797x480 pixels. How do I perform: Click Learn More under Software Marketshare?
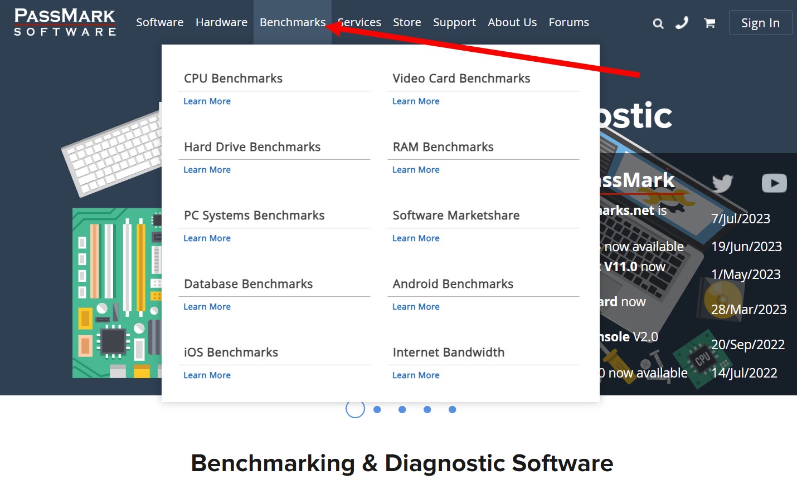pos(416,238)
